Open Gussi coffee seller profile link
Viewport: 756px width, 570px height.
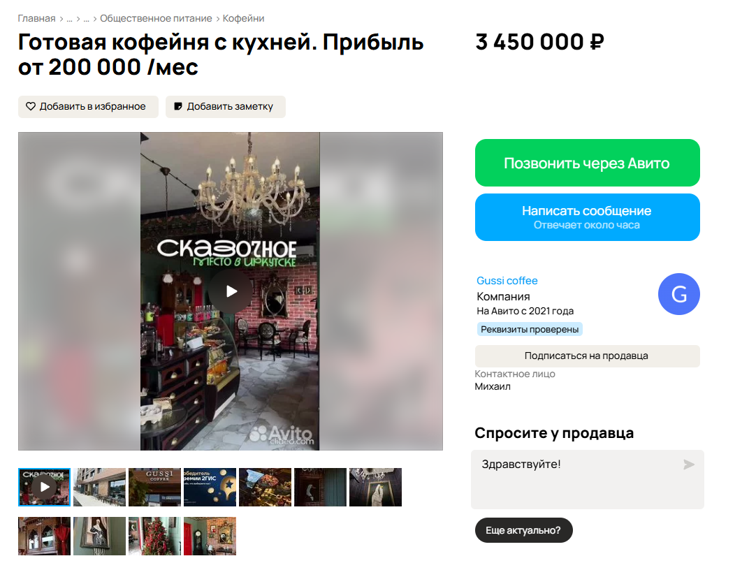point(507,280)
